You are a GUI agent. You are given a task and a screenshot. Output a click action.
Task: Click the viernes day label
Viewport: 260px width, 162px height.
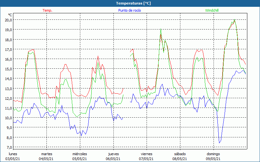point(147,154)
